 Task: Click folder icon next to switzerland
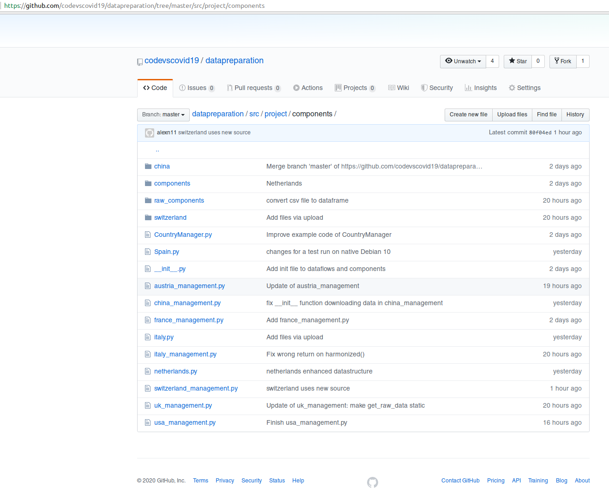tap(148, 217)
